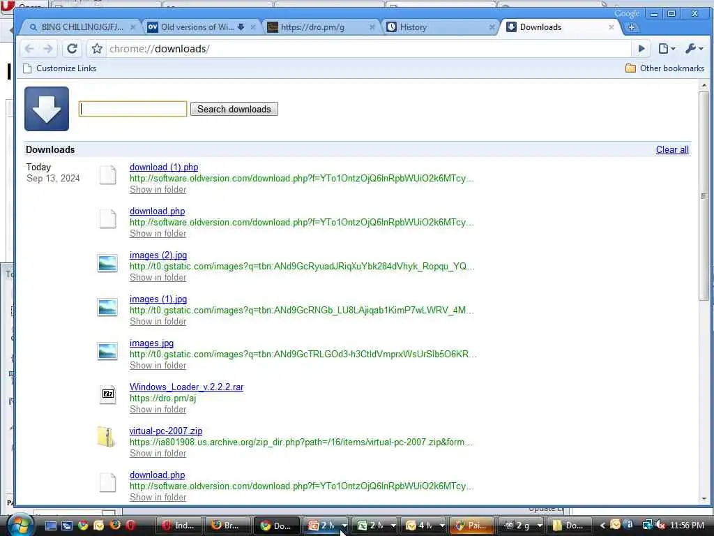Close the Downloads tab
714x536 pixels.
point(611,27)
